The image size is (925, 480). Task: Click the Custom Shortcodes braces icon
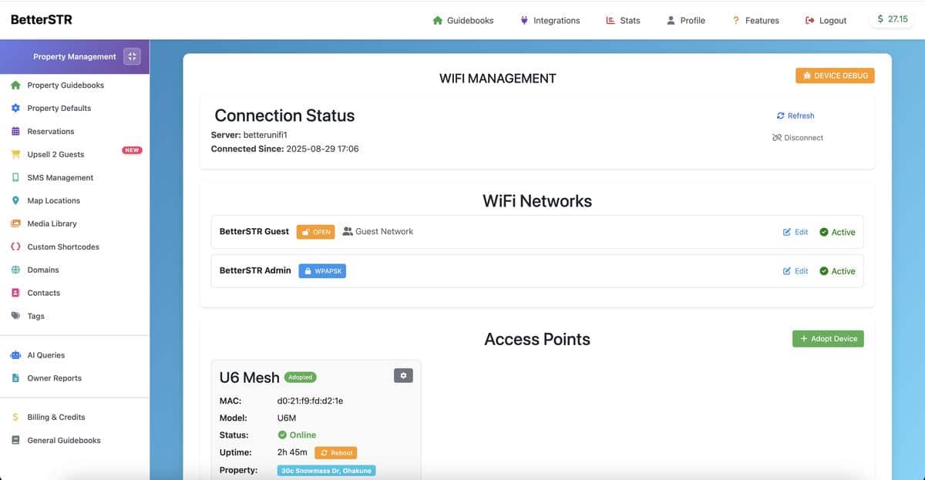(x=15, y=247)
